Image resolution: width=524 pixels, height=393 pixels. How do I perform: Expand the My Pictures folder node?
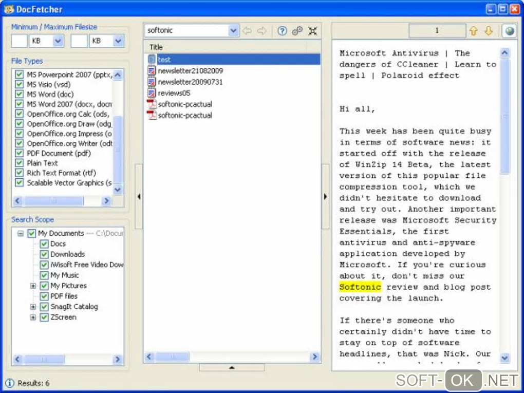[33, 286]
